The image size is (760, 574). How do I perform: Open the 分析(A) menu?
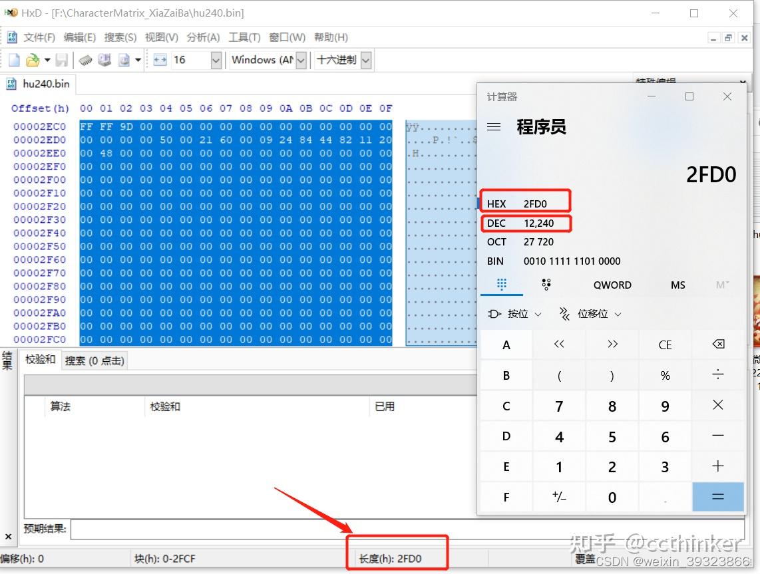[x=203, y=37]
